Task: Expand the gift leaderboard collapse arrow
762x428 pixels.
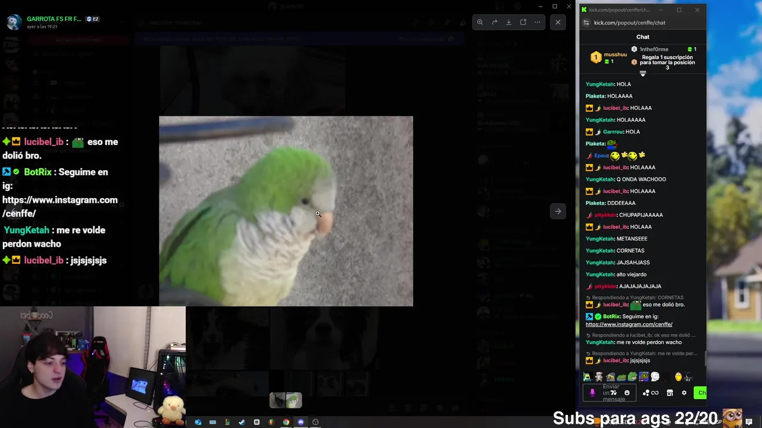Action: [642, 74]
